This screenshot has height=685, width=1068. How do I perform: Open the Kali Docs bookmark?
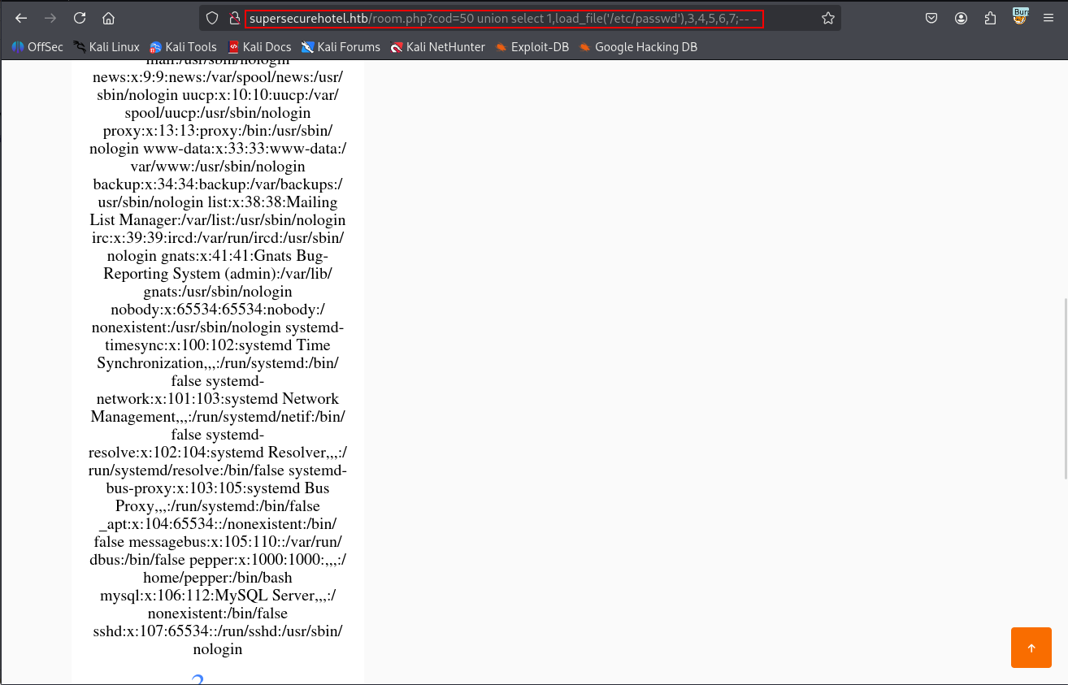point(259,47)
